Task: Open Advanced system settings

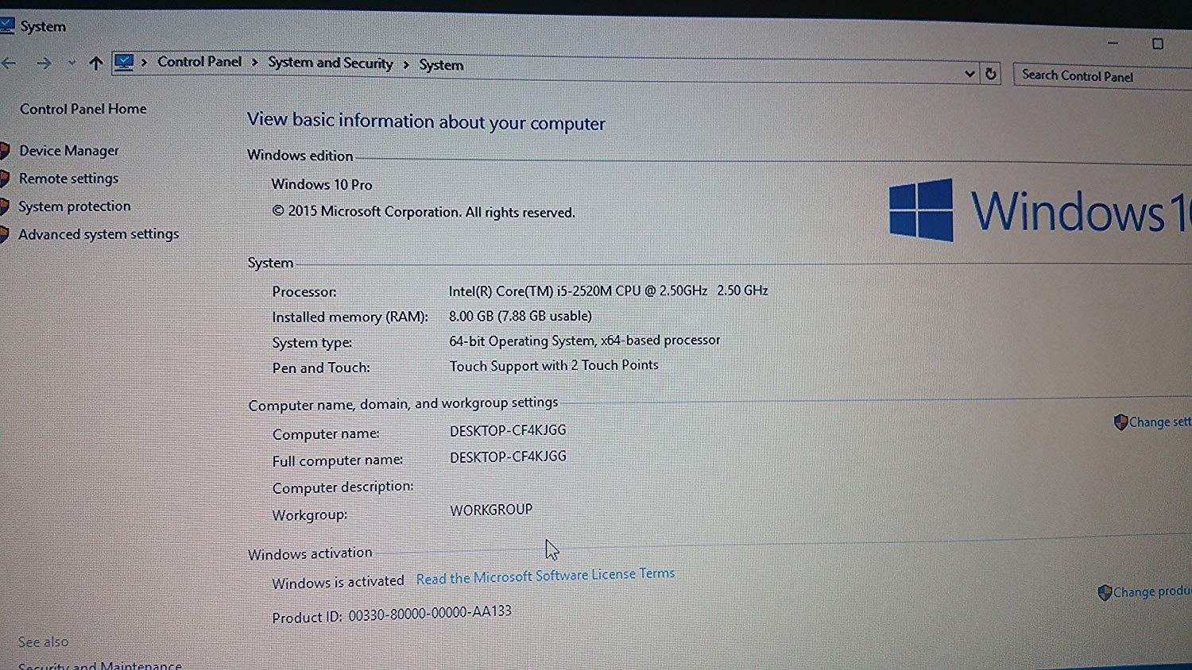Action: click(99, 233)
